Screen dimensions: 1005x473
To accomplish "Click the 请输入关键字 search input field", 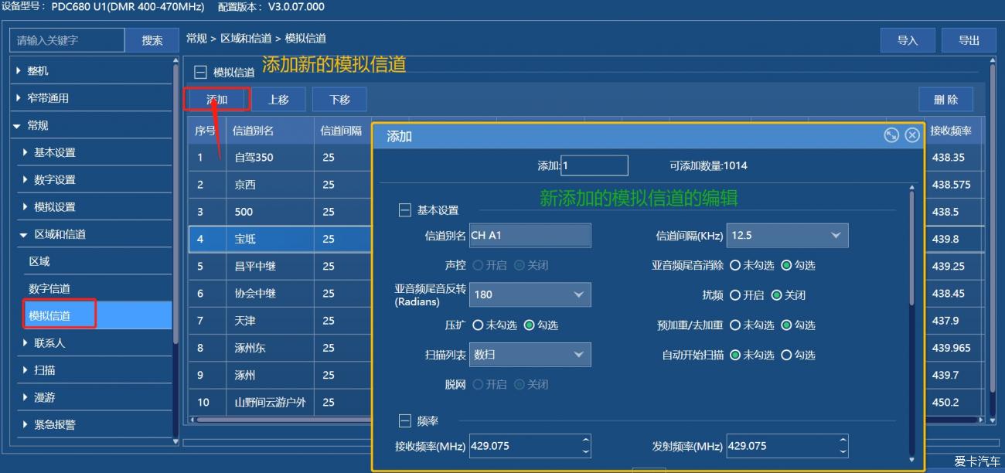I will (67, 39).
